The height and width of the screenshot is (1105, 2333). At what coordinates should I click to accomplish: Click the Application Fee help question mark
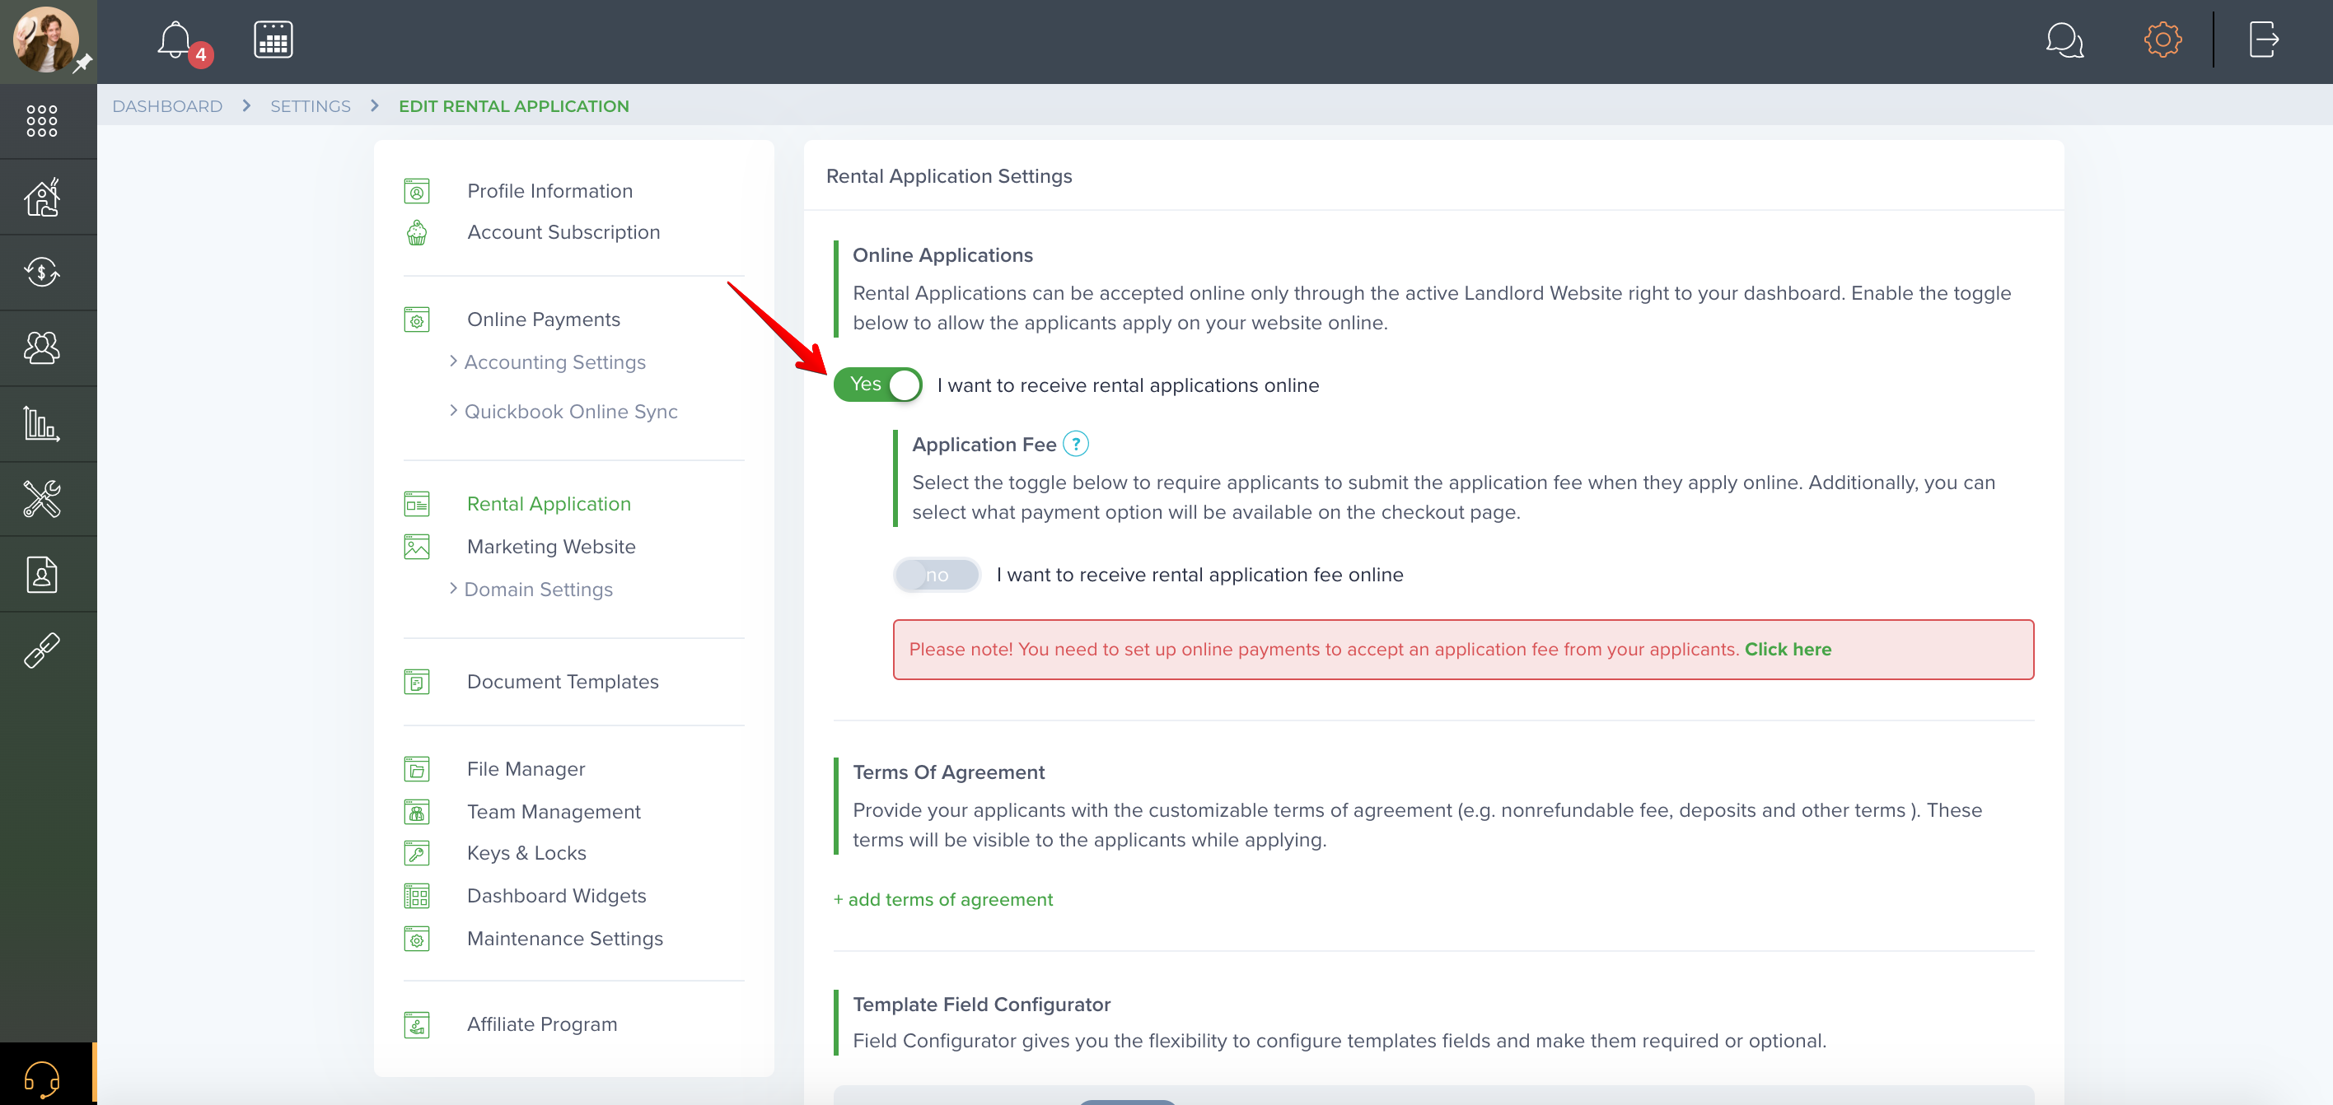[x=1075, y=445]
